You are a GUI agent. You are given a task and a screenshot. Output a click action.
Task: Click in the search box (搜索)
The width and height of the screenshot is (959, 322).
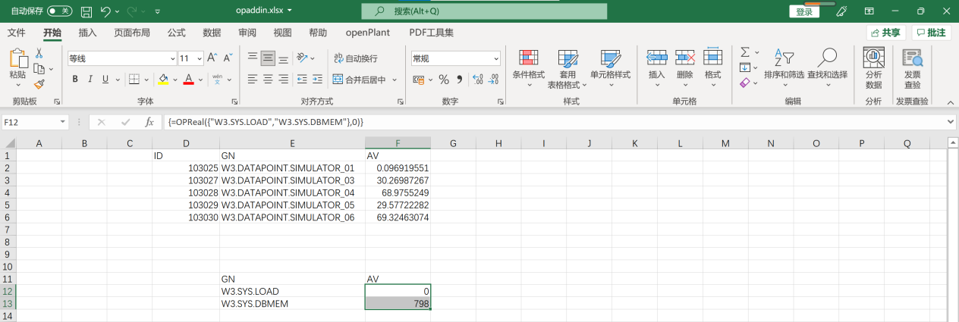[484, 11]
